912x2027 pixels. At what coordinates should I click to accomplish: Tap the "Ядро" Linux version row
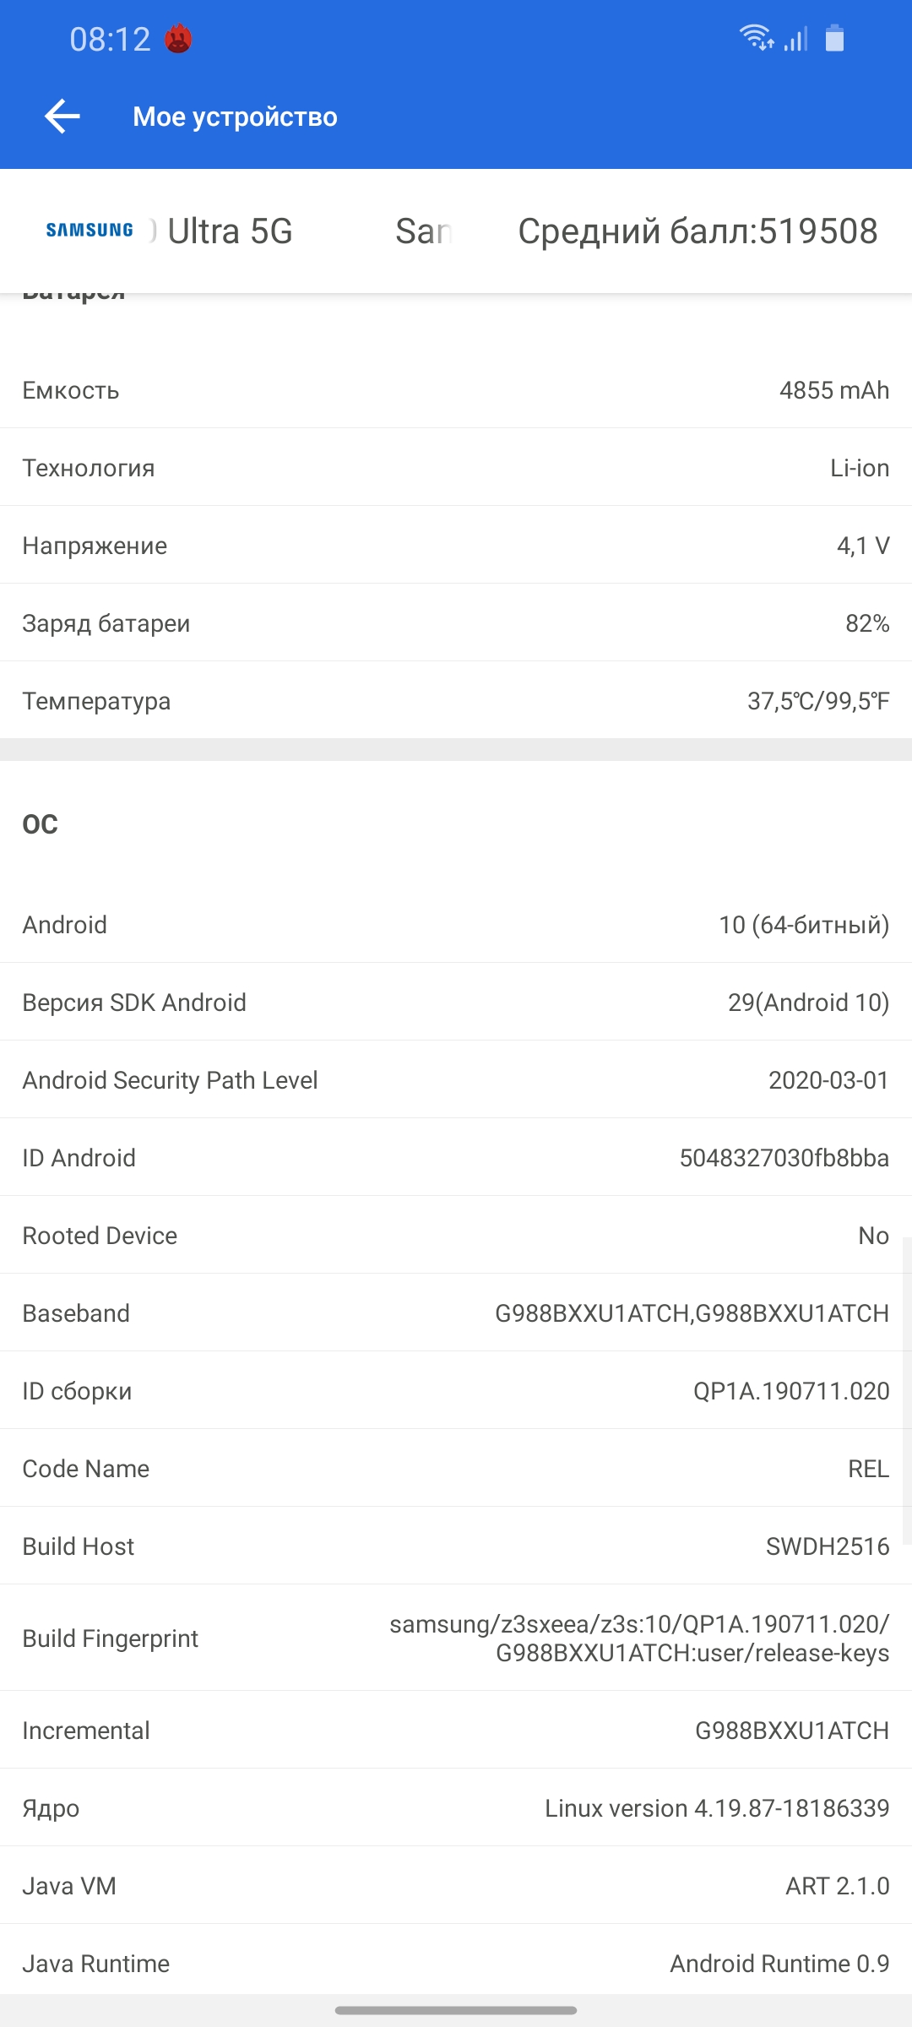(x=456, y=1807)
